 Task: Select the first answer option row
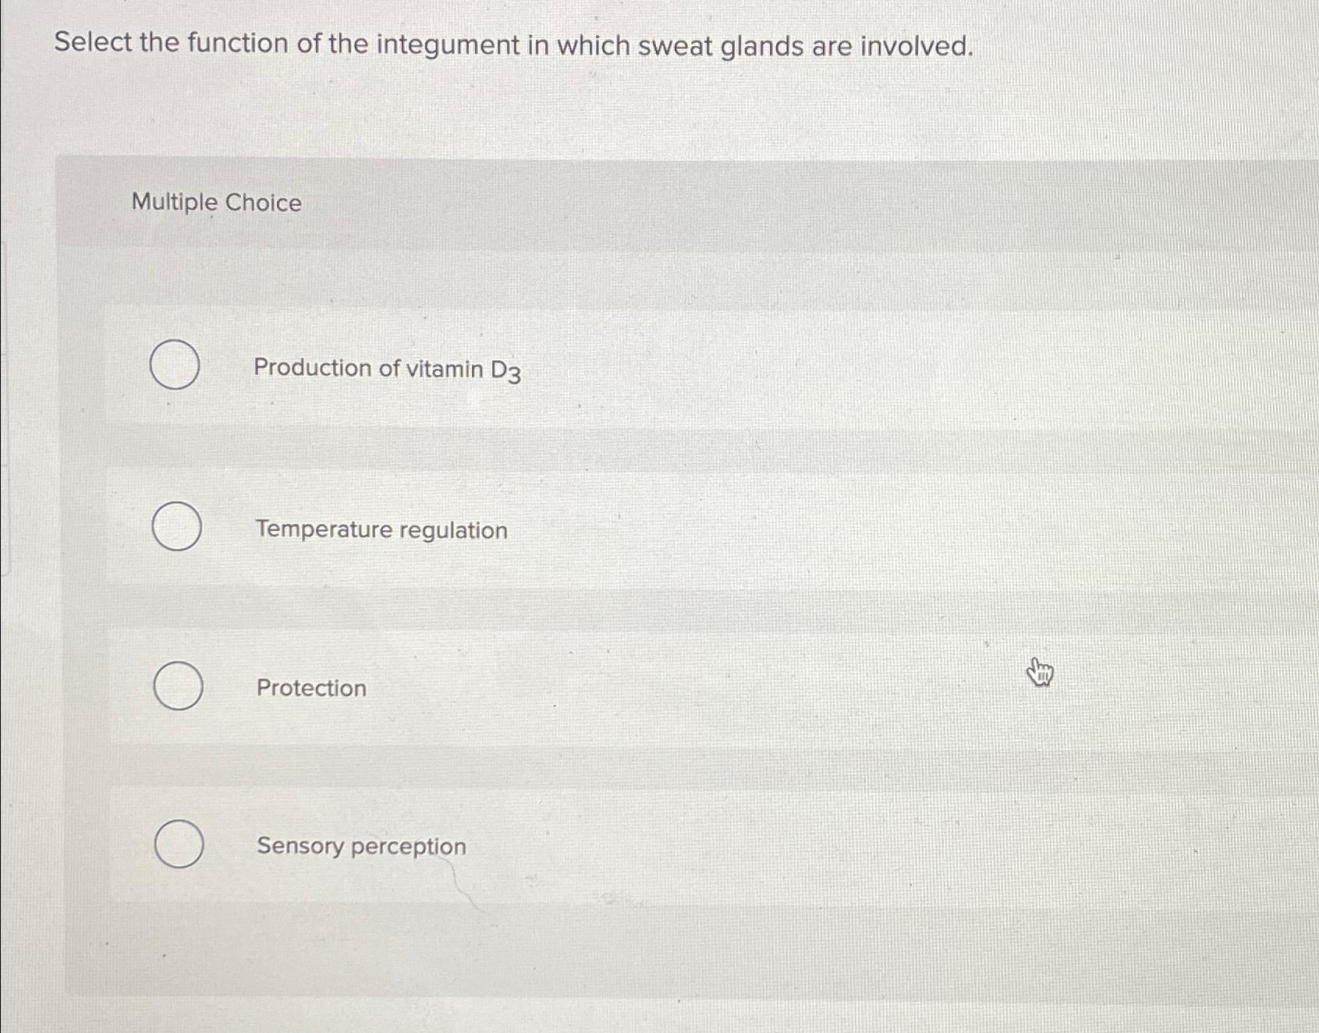(x=546, y=367)
